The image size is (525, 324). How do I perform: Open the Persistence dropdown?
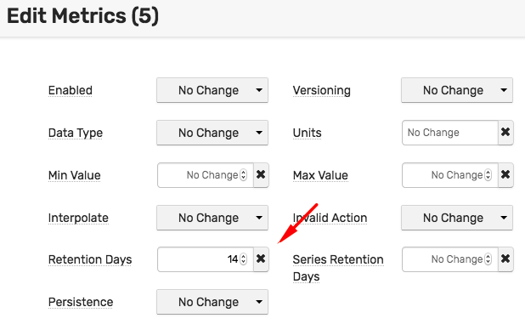coord(212,302)
